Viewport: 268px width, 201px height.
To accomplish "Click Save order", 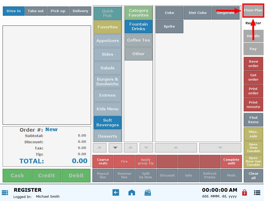I will (x=253, y=63).
